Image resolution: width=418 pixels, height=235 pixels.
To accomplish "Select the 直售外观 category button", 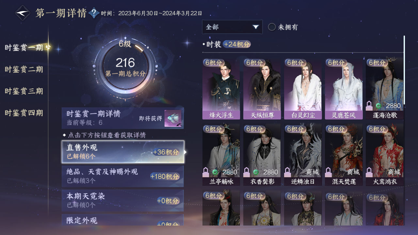I will pyautogui.click(x=123, y=152).
